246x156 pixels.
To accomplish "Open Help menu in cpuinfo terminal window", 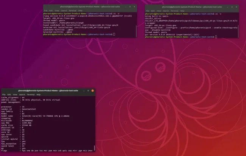I will (x=39, y=95).
